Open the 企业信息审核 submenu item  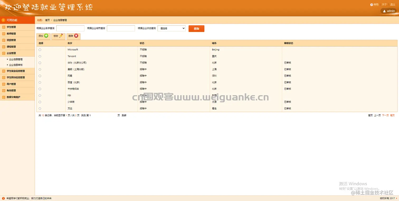pyautogui.click(x=16, y=65)
